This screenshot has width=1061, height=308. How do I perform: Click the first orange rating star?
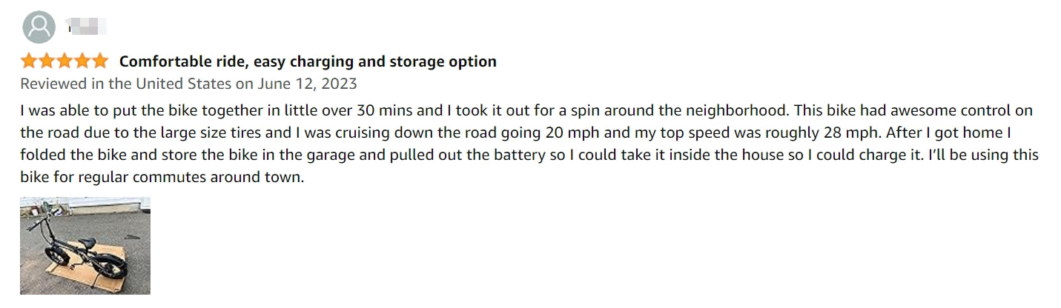click(29, 61)
